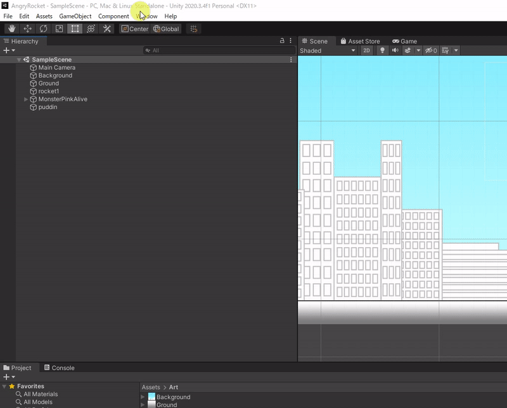Viewport: 507px width, 408px height.
Task: Toggle scene audio with the speaker icon
Action: pyautogui.click(x=395, y=51)
